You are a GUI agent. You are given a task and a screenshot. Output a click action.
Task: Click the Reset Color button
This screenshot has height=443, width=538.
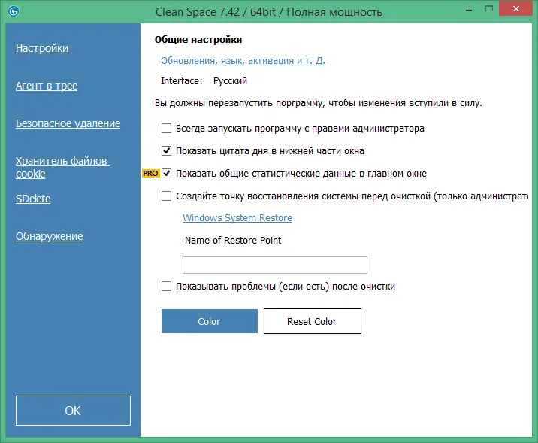(313, 321)
